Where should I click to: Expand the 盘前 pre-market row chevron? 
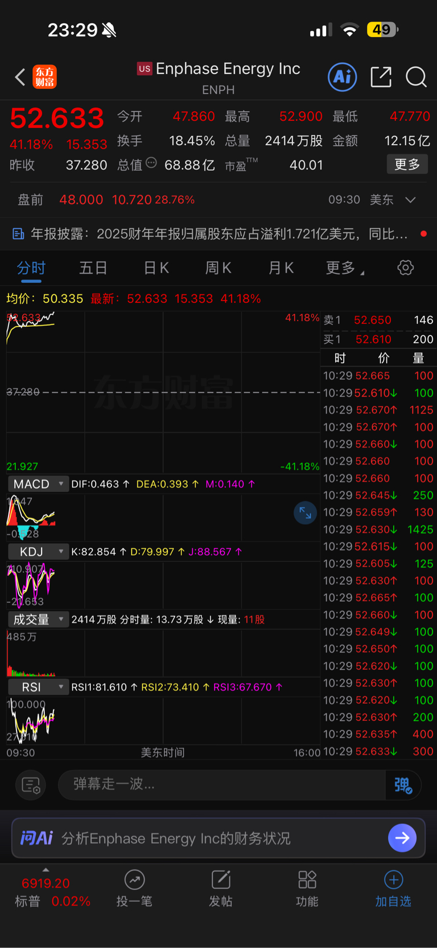coord(410,200)
